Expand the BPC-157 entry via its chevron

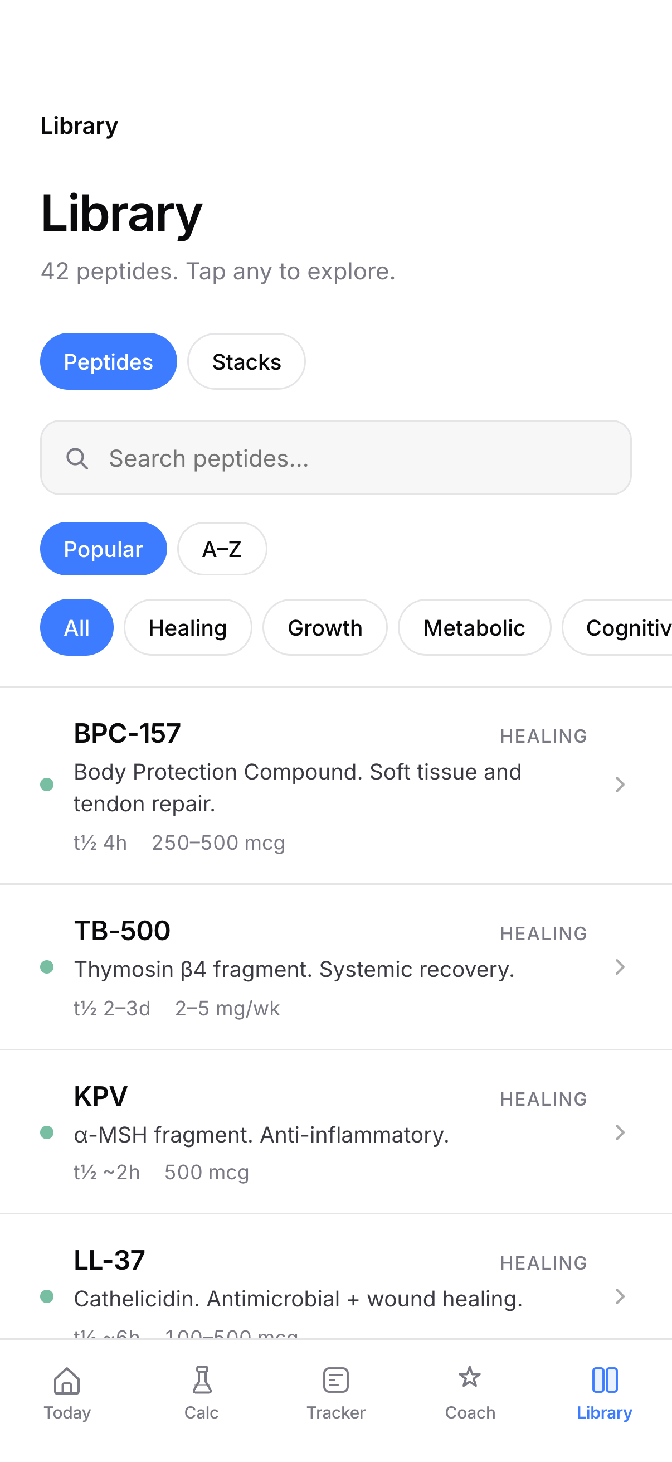click(x=620, y=786)
